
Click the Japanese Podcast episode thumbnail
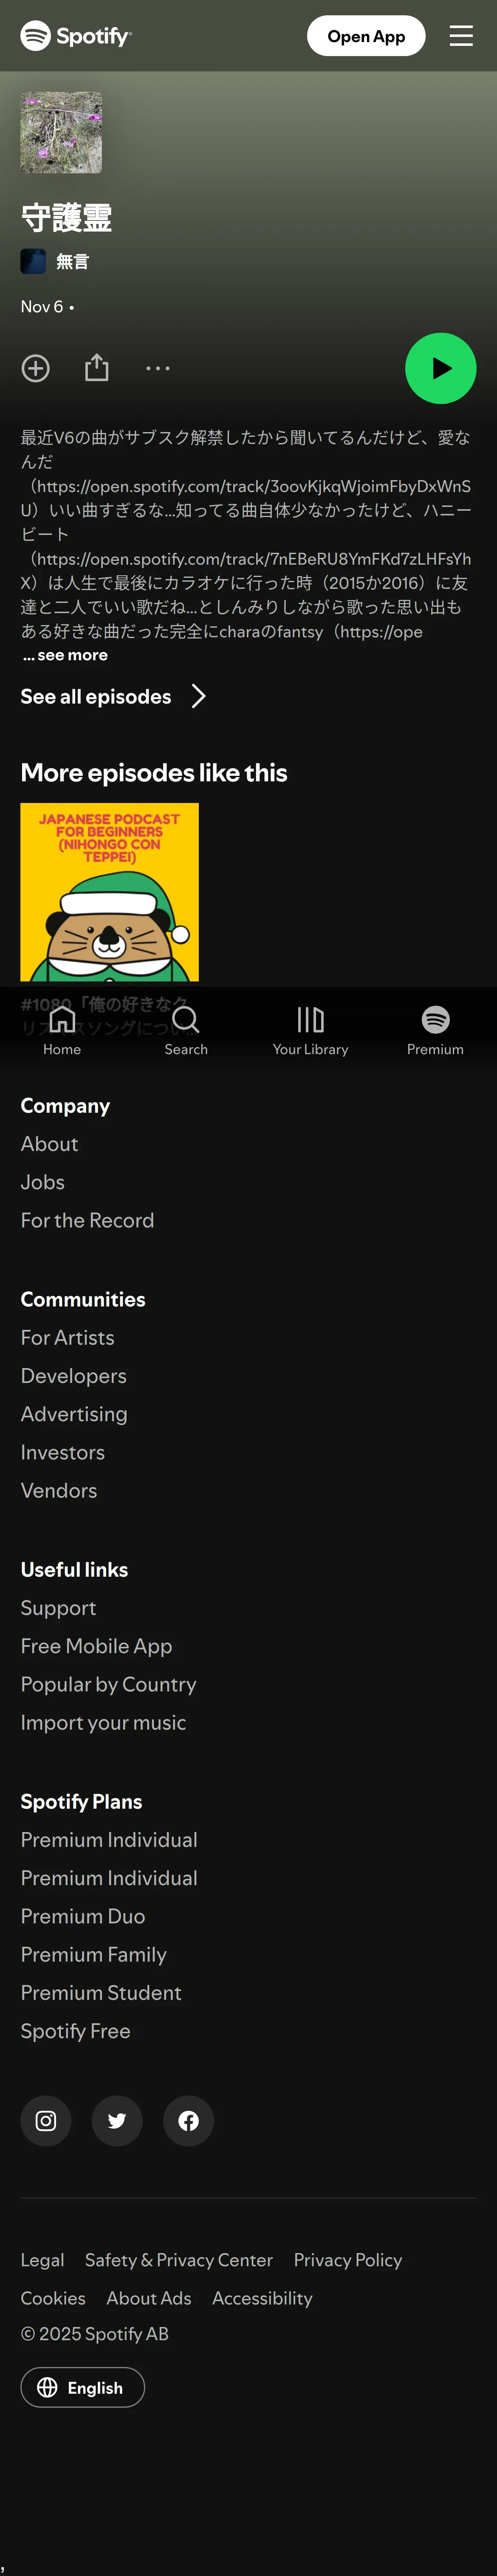pos(110,892)
